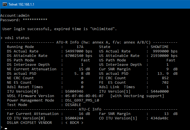Click the ATU-C Info section header

click(x=90, y=109)
